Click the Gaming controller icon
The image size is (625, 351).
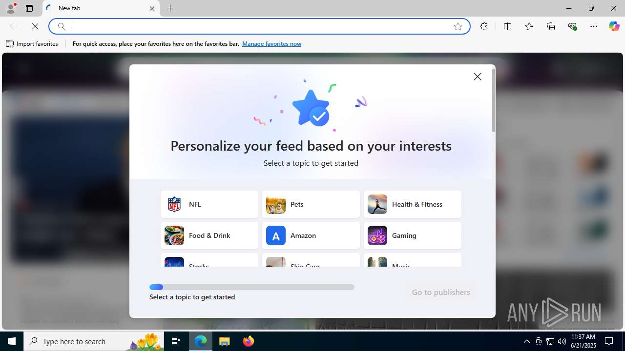pyautogui.click(x=377, y=235)
